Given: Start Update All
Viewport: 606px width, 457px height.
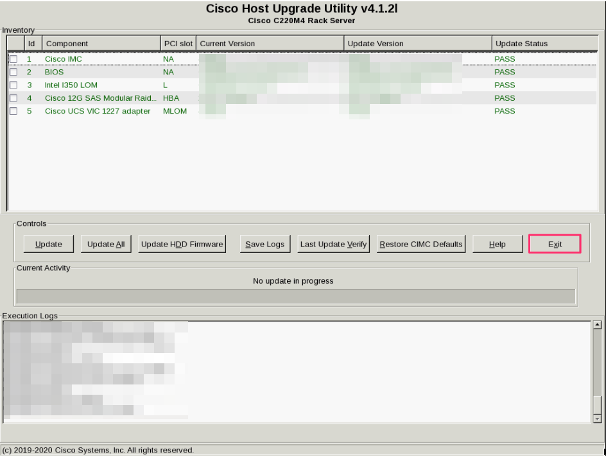Looking at the screenshot, I should tap(106, 244).
